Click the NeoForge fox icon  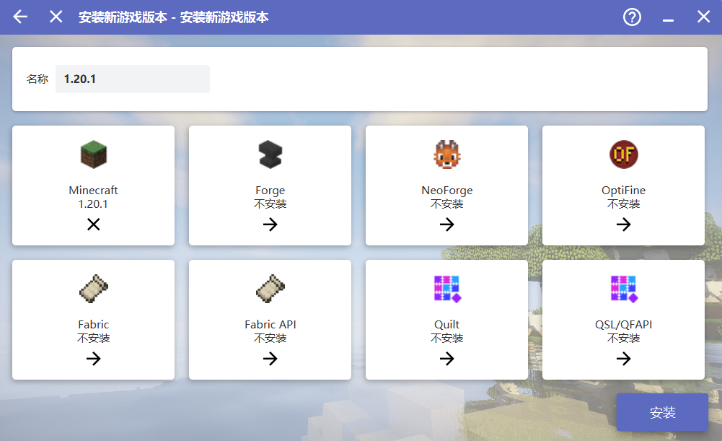tap(446, 154)
